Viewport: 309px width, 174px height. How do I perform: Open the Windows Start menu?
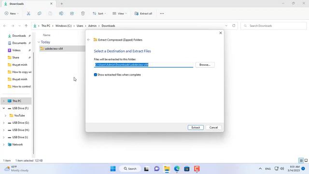pos(113,169)
